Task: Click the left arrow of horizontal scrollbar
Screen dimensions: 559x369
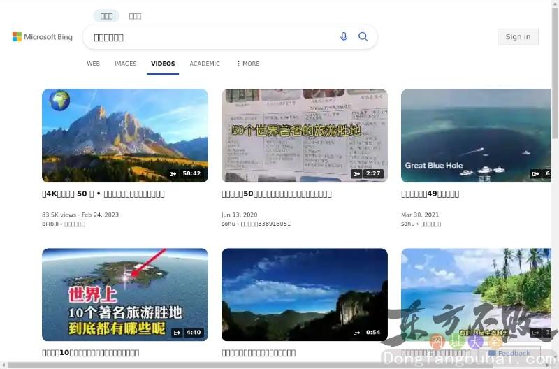Action: [3, 366]
